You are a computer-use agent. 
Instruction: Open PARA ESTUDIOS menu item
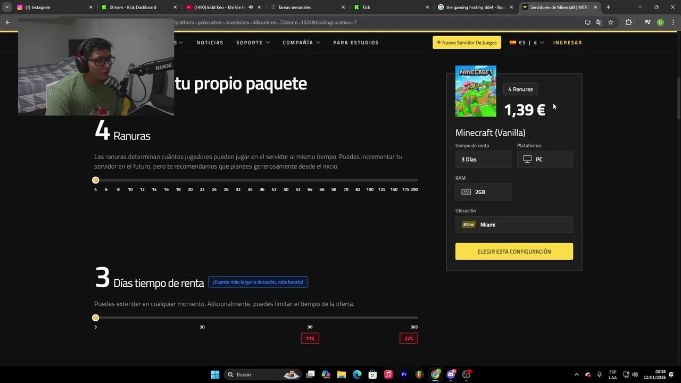click(356, 43)
